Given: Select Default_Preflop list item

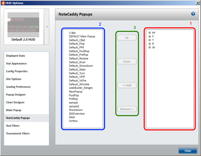Looking at the screenshot, I should pyautogui.click(x=79, y=55).
